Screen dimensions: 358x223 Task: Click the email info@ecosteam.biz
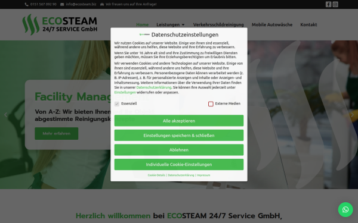(81, 4)
